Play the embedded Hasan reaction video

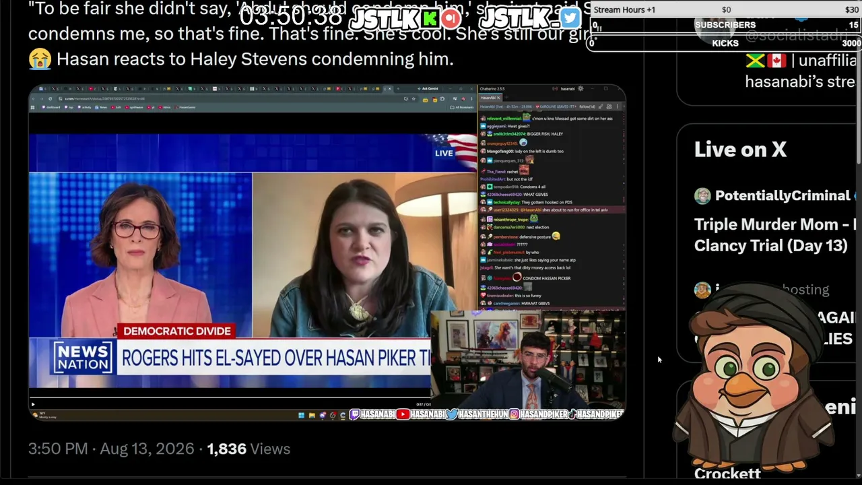click(x=33, y=404)
